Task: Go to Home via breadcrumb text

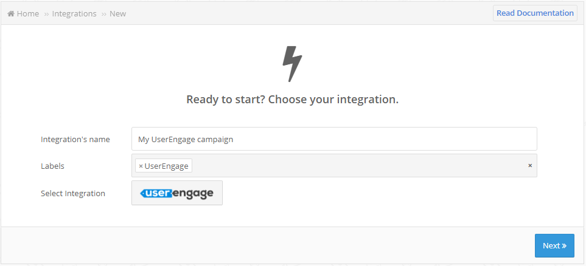Action: coord(27,14)
